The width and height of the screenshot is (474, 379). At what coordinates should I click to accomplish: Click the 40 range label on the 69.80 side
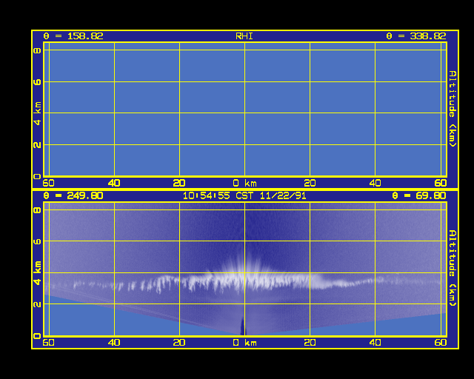pos(375,343)
